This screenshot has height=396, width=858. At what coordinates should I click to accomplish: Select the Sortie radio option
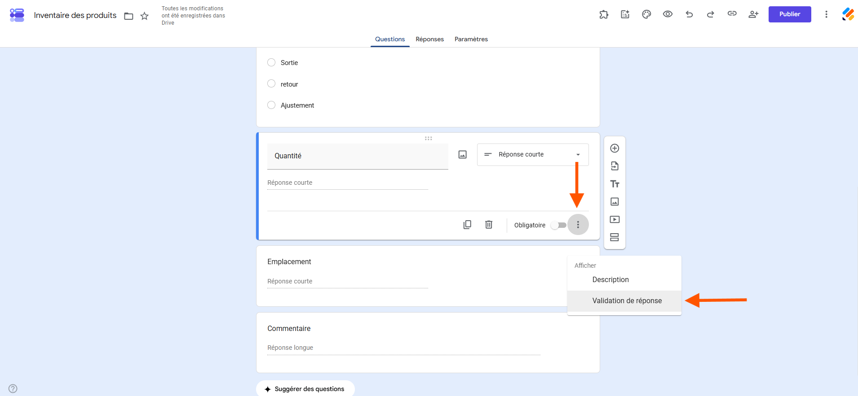coord(271,62)
